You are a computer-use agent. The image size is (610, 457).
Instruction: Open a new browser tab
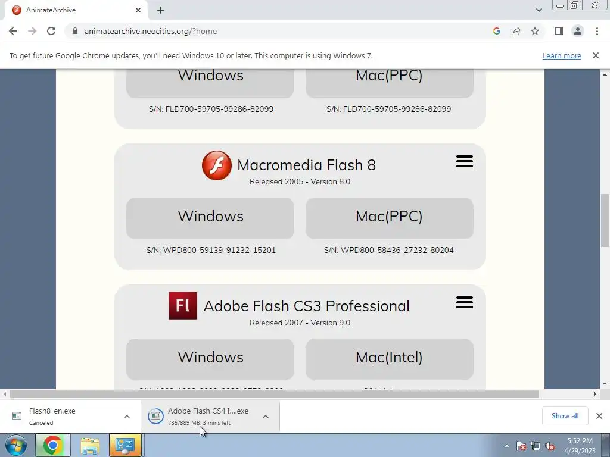click(x=161, y=10)
